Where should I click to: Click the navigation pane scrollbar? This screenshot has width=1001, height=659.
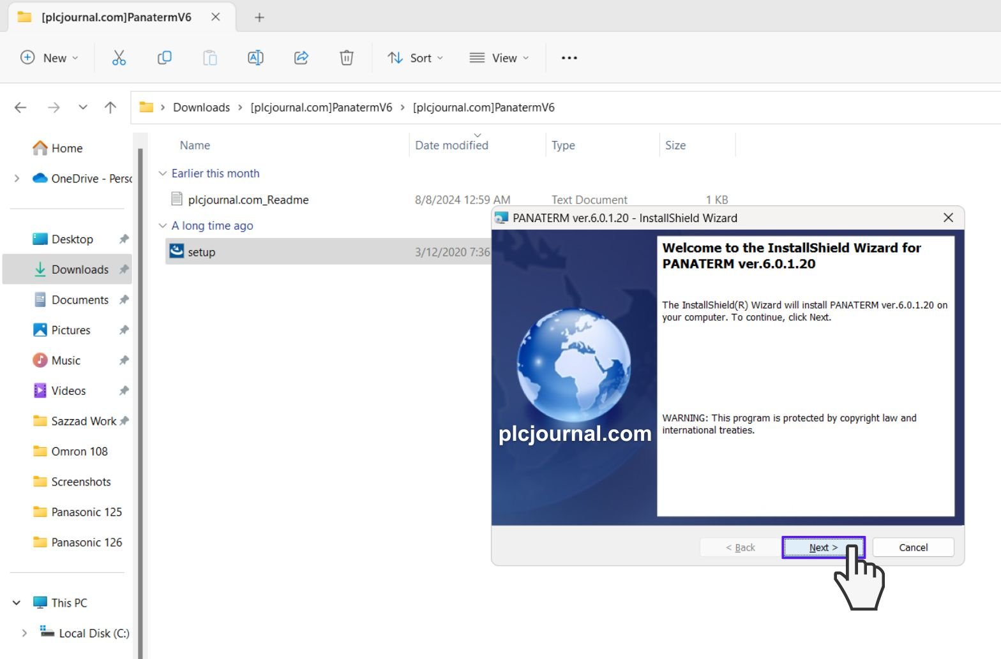pyautogui.click(x=140, y=402)
